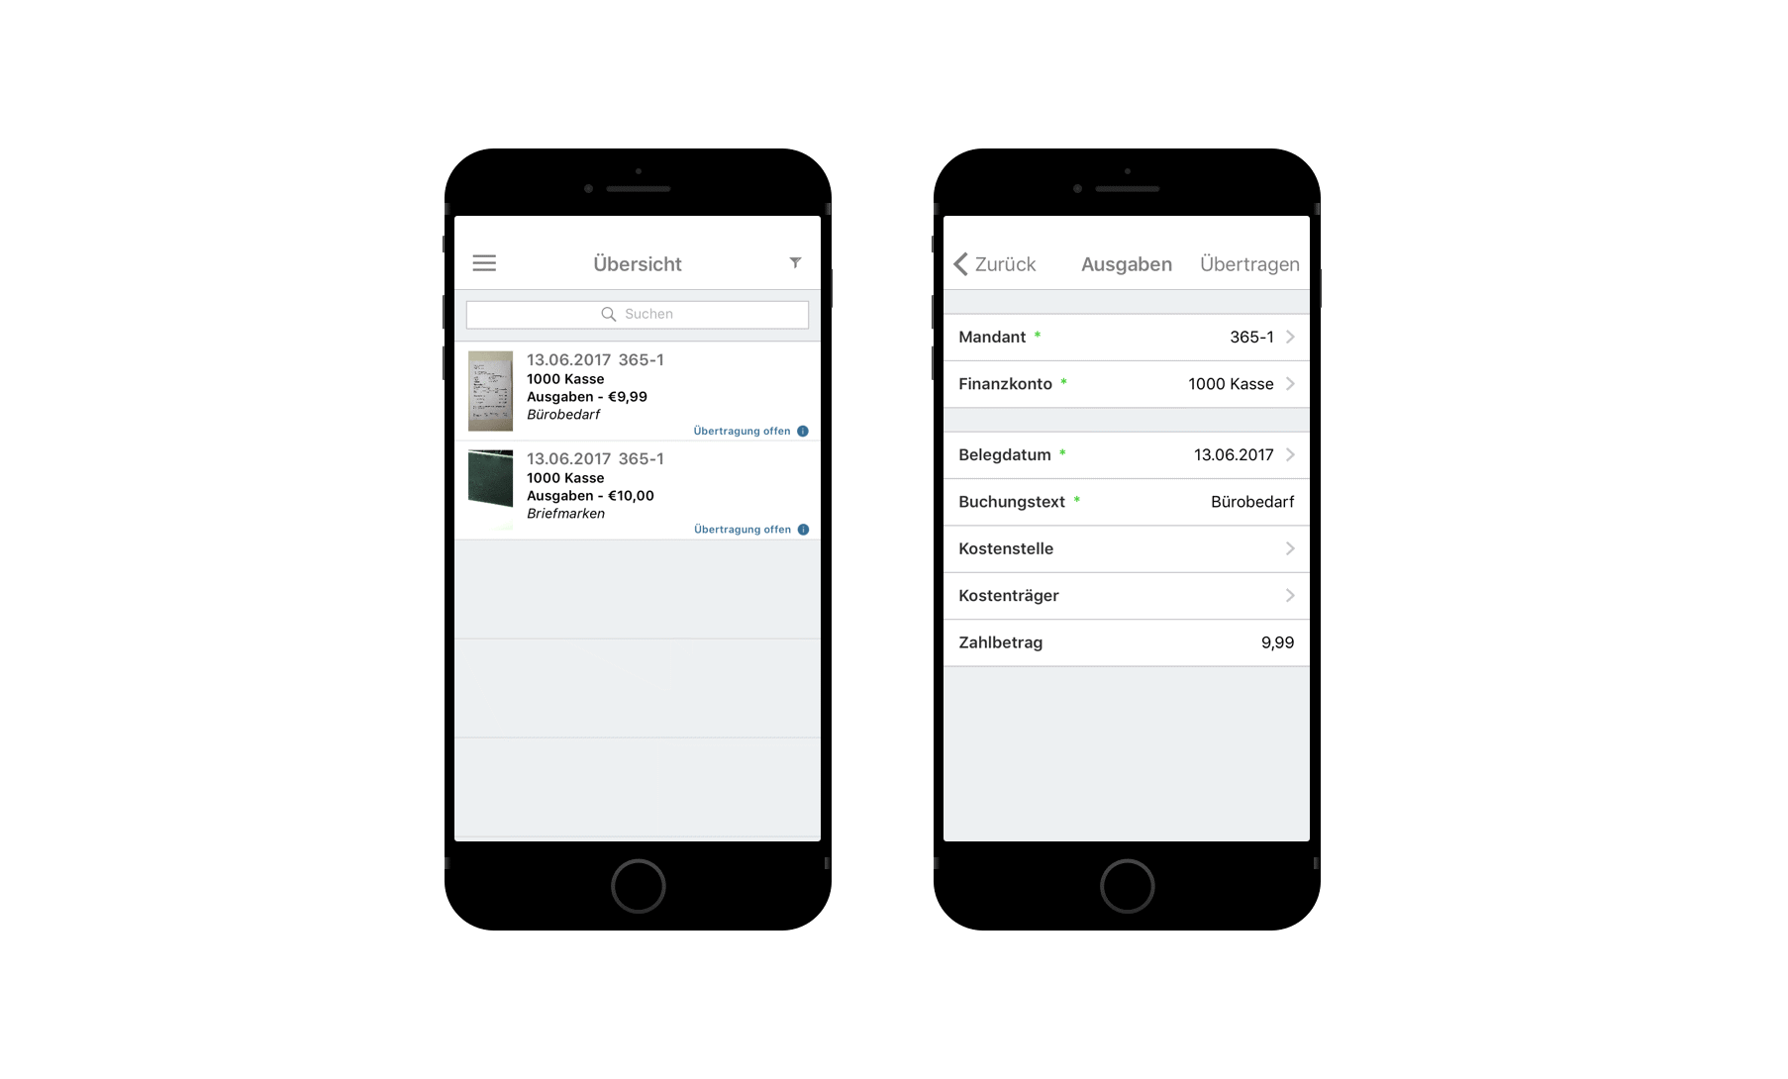The image size is (1788, 1079).
Task: Expand the Mandant selection chevron
Action: 1290,338
